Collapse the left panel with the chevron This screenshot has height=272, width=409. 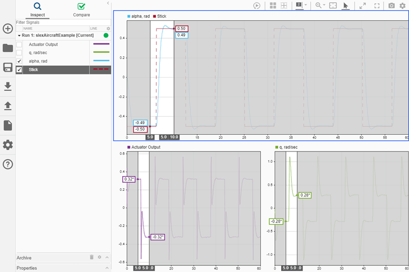(108, 3)
